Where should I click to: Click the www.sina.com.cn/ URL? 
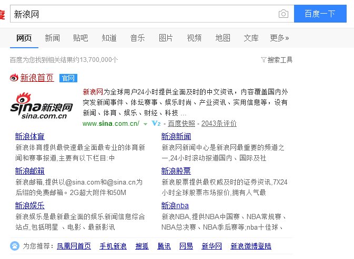point(111,124)
